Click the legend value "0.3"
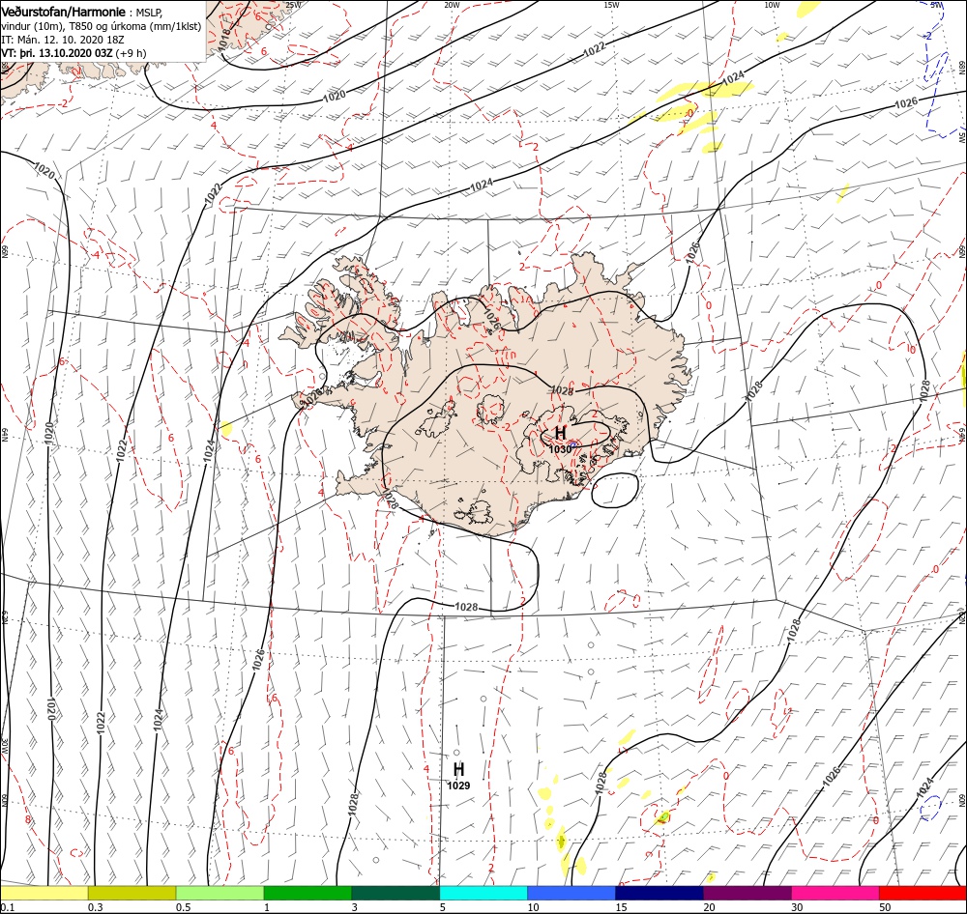This screenshot has height=914, width=967. click(x=96, y=907)
